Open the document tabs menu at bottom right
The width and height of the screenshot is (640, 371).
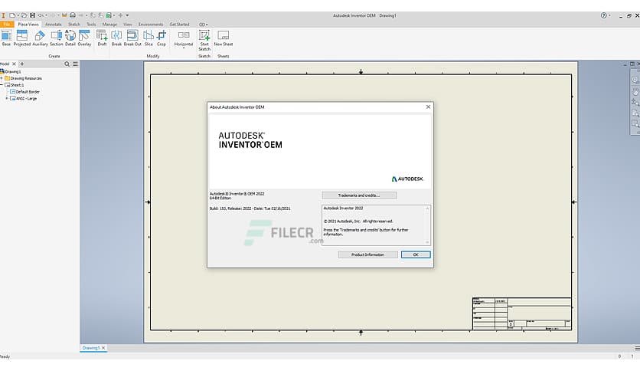pyautogui.click(x=637, y=348)
